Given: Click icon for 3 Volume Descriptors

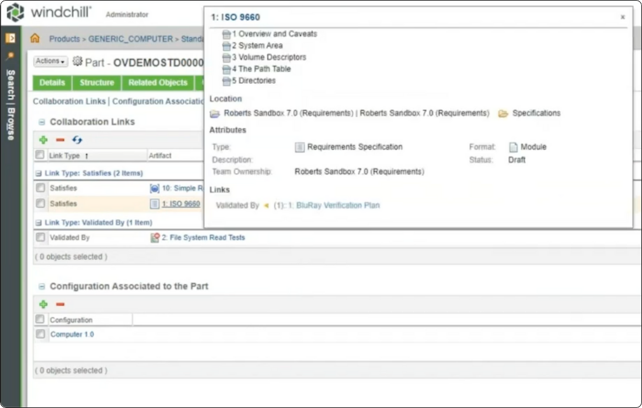Looking at the screenshot, I should point(226,58).
